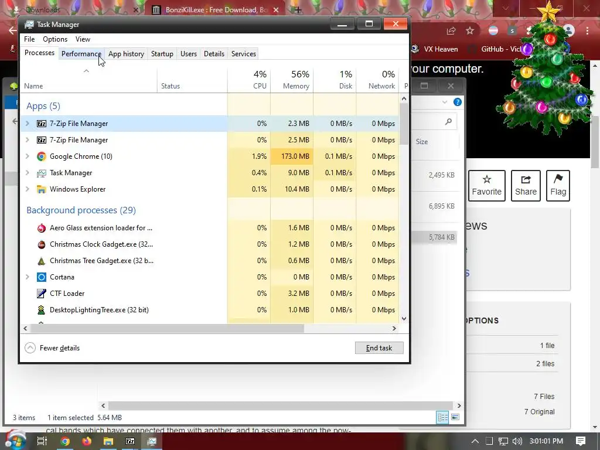
Task: Expand the second 7-Zip File Manager row
Action: [x=27, y=140]
